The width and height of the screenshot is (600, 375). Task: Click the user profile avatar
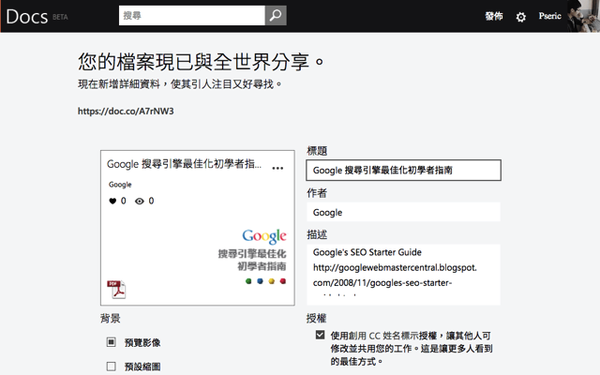583,16
